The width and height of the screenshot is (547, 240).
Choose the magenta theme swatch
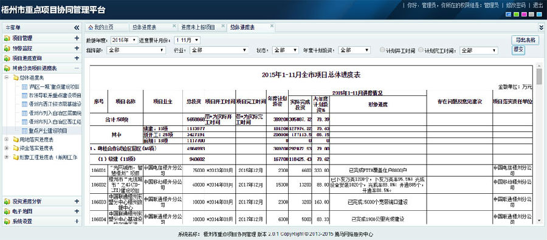pyautogui.click(x=524, y=15)
